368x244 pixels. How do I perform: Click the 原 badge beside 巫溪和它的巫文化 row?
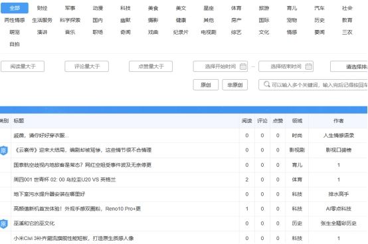pyautogui.click(x=3, y=223)
